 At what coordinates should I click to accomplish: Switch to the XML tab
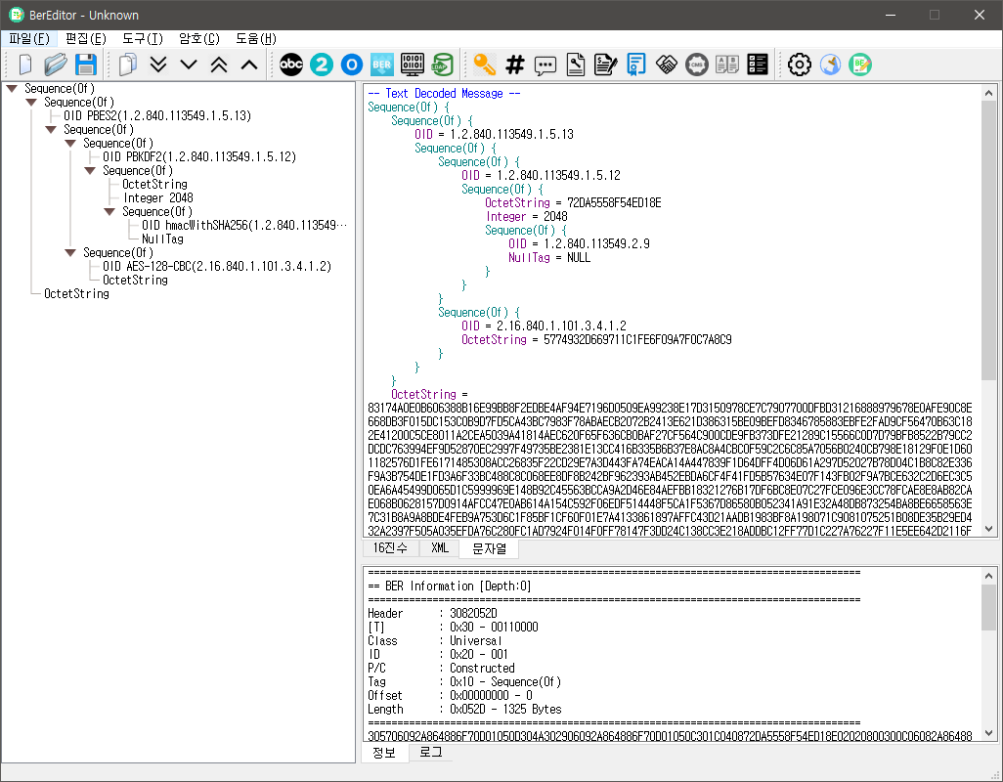click(x=440, y=548)
